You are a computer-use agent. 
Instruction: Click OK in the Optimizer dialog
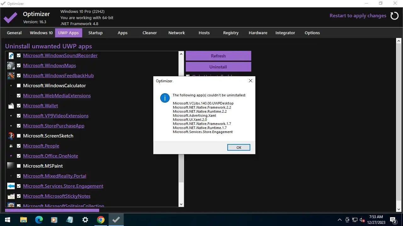(x=239, y=148)
